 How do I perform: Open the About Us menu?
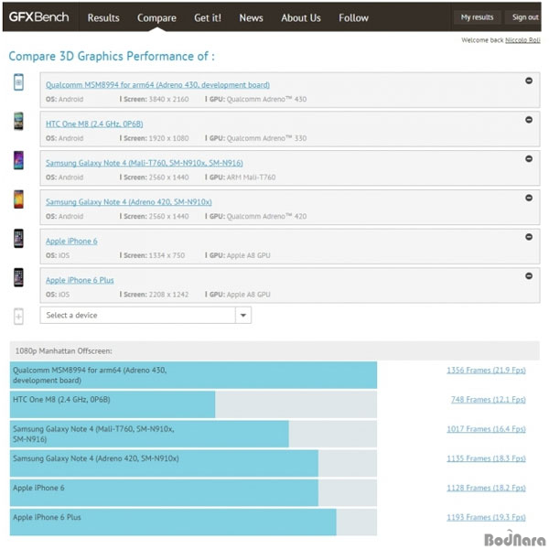coord(301,18)
